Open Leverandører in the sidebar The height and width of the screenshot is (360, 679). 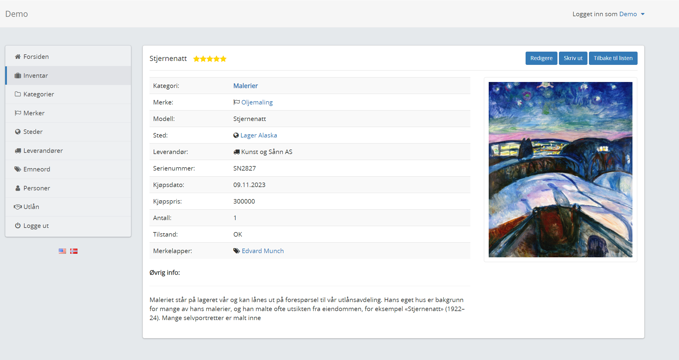point(68,151)
